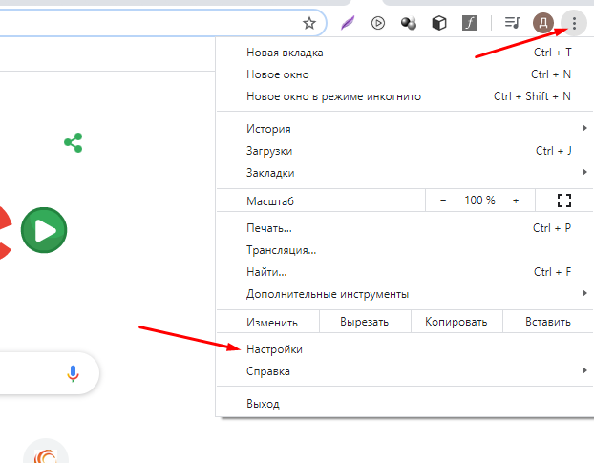594x463 pixels.
Task: Bookmark this page with the star icon
Action: coord(309,23)
